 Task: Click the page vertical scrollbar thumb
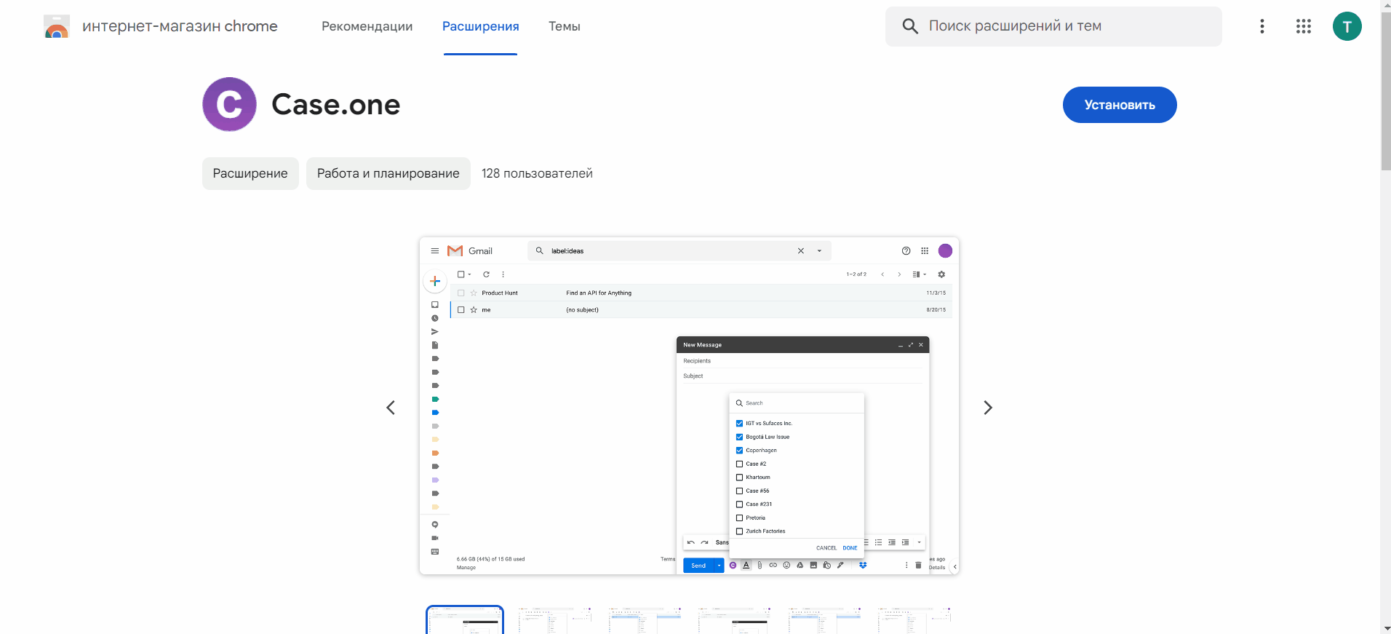coord(1385,91)
